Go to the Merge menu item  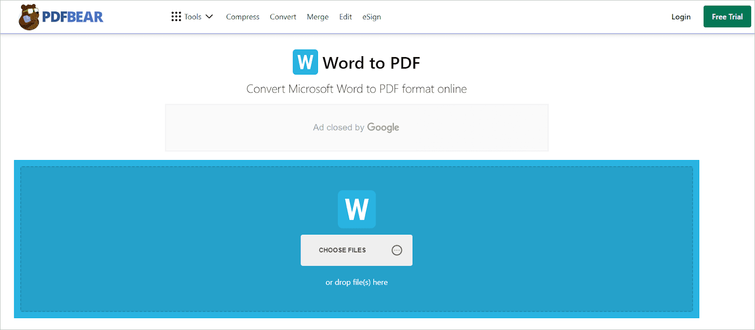coord(318,17)
